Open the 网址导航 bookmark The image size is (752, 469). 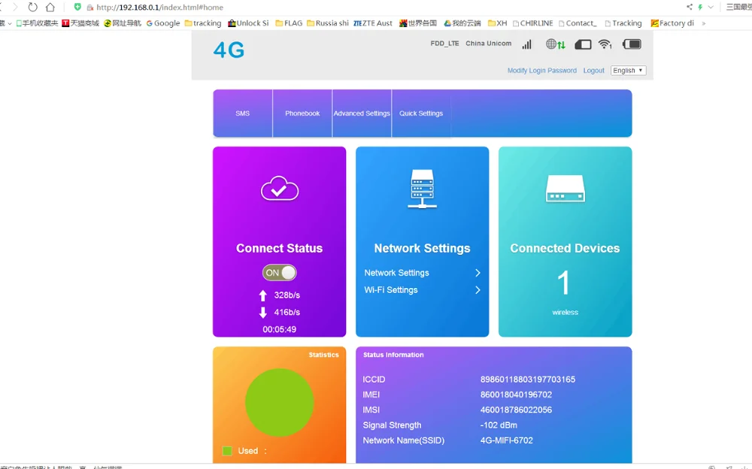[x=123, y=23]
